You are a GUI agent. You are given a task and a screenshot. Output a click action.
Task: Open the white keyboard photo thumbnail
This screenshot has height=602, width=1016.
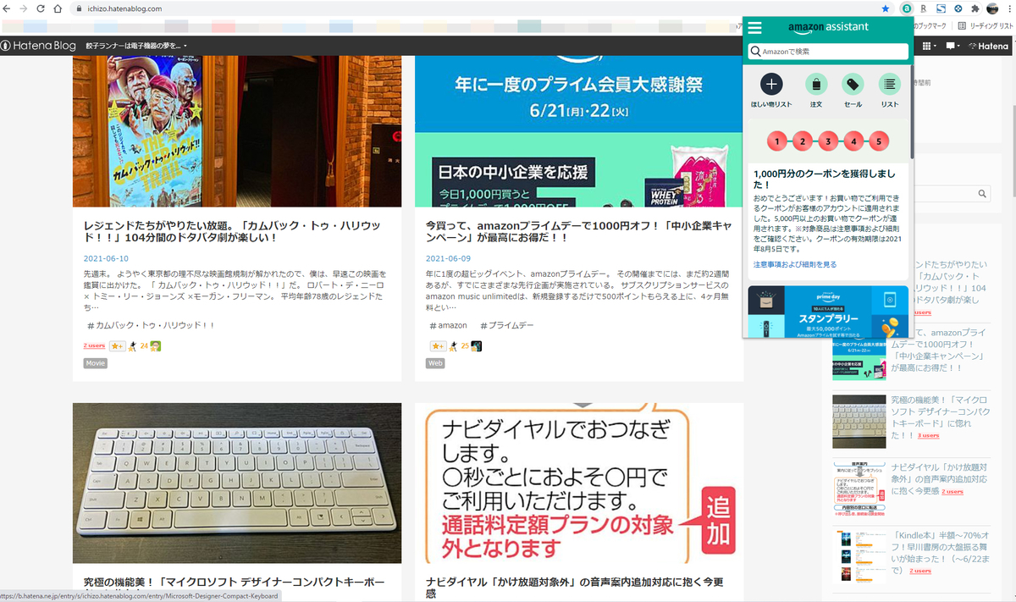click(x=237, y=483)
